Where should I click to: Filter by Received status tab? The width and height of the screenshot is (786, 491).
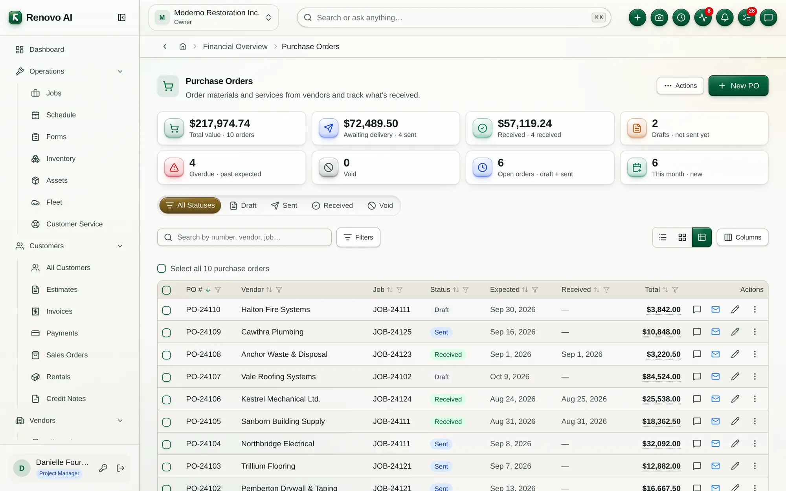point(332,205)
